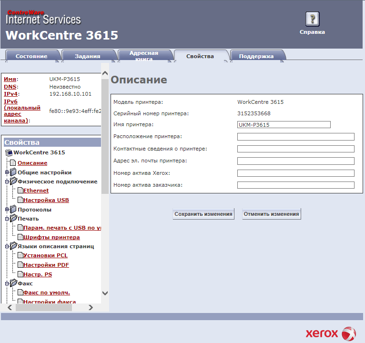
Task: Click the Языки описания страниц folder icon
Action: [x=14, y=246]
